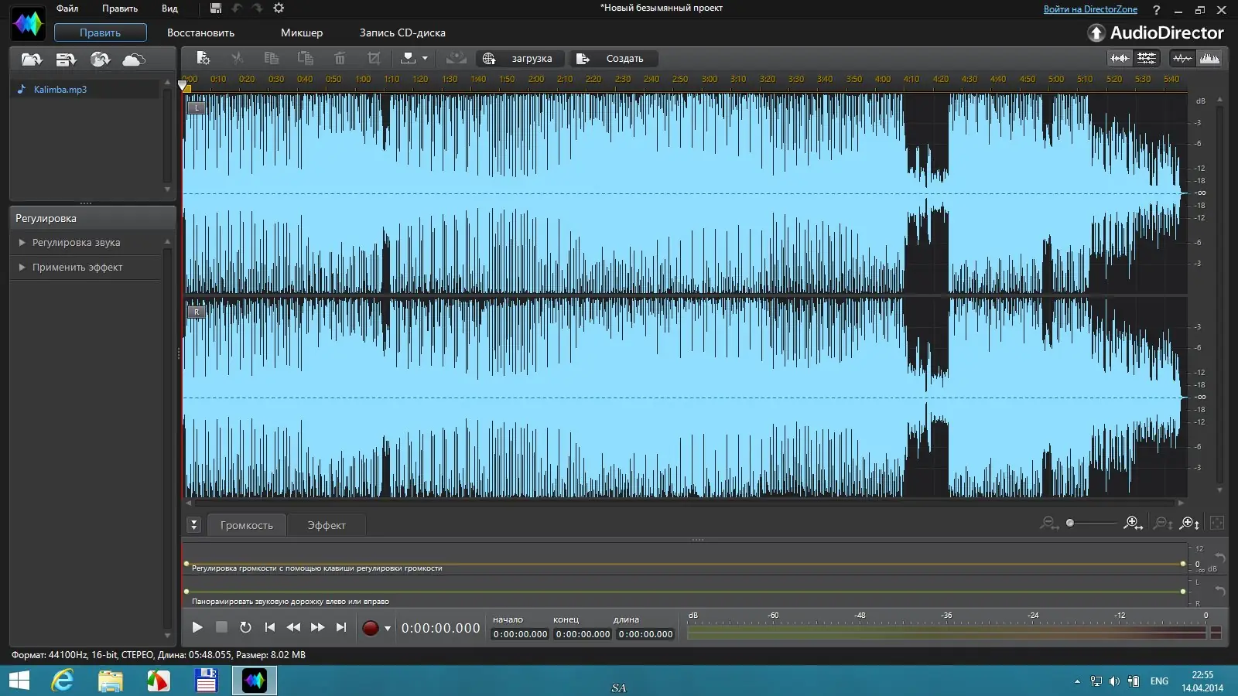
Task: Open the settings gear in title bar
Action: click(279, 9)
